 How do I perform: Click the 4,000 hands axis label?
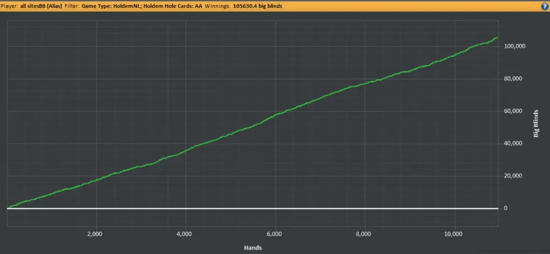point(185,234)
